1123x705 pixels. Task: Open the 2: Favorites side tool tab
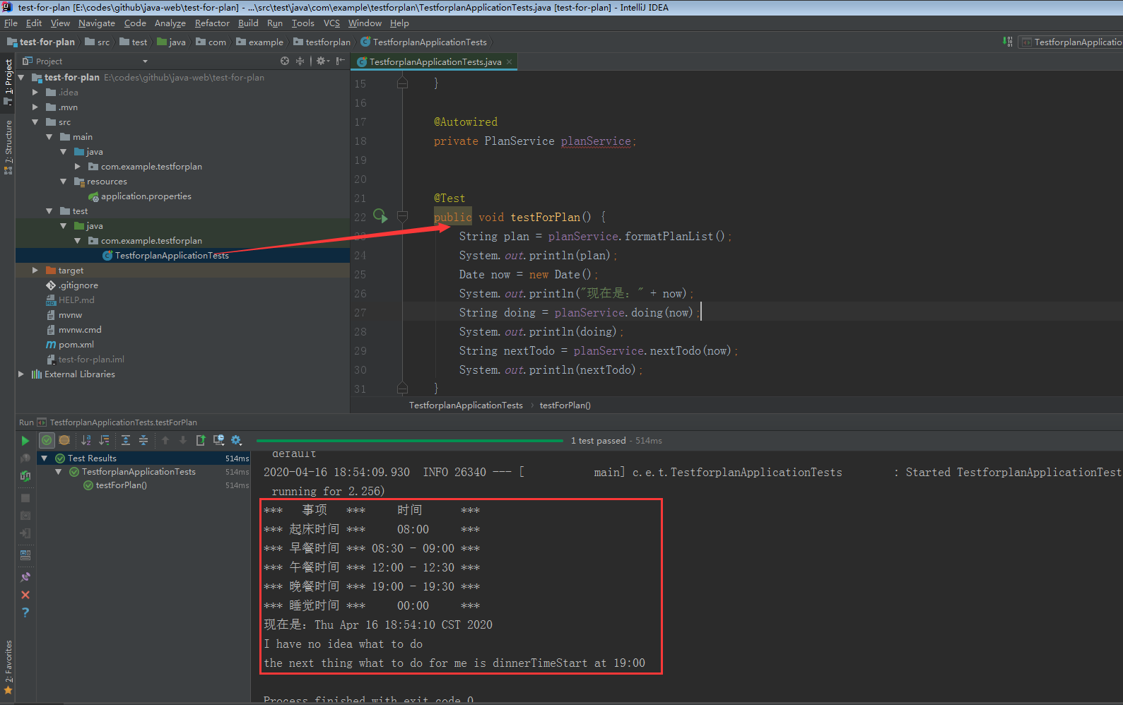tap(8, 667)
